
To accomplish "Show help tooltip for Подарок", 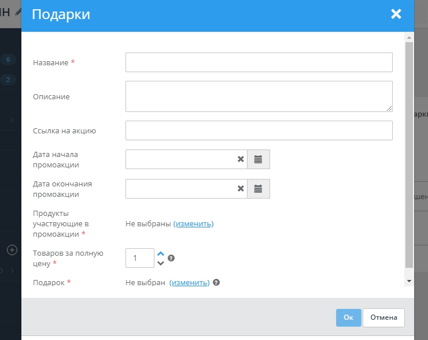I will click(216, 283).
